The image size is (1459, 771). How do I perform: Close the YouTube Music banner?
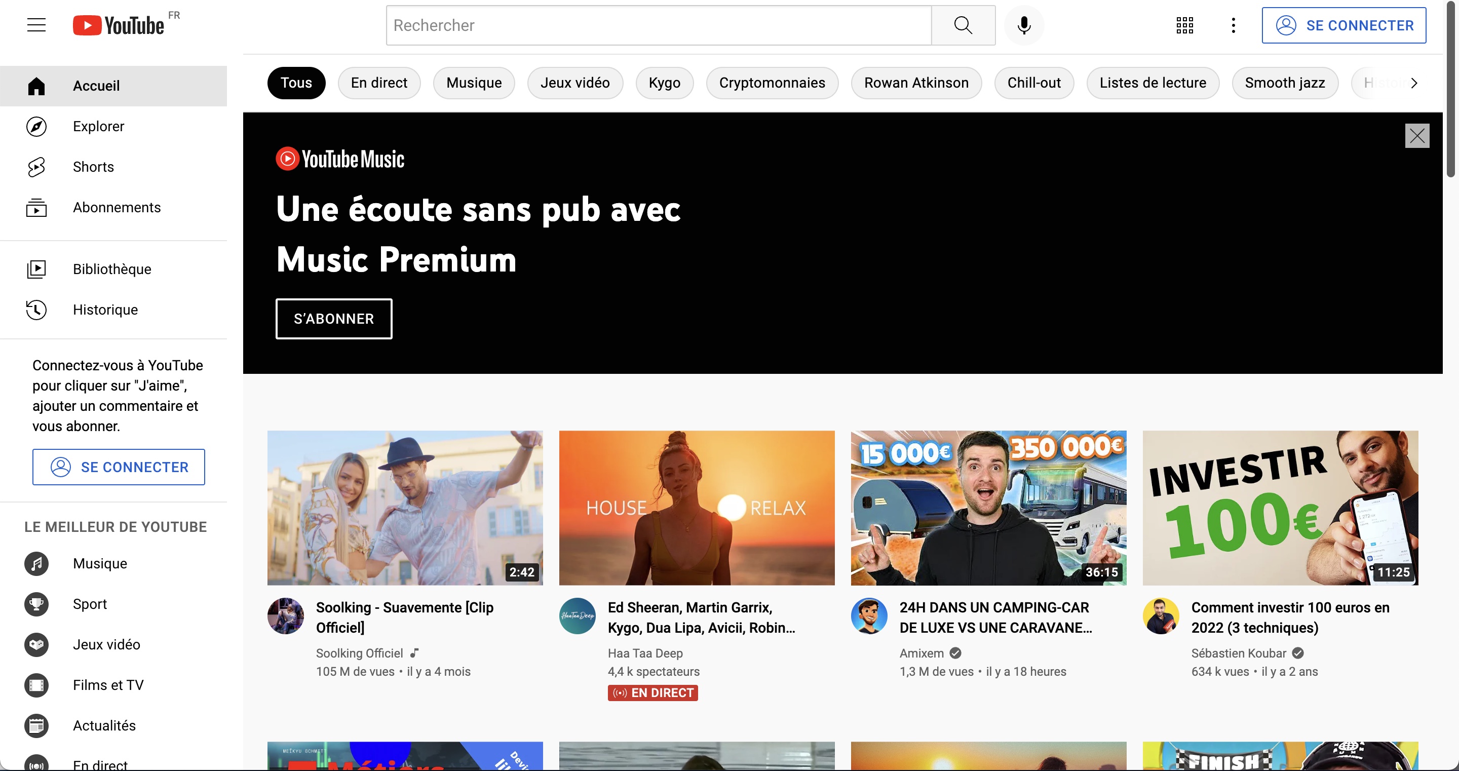[1417, 136]
